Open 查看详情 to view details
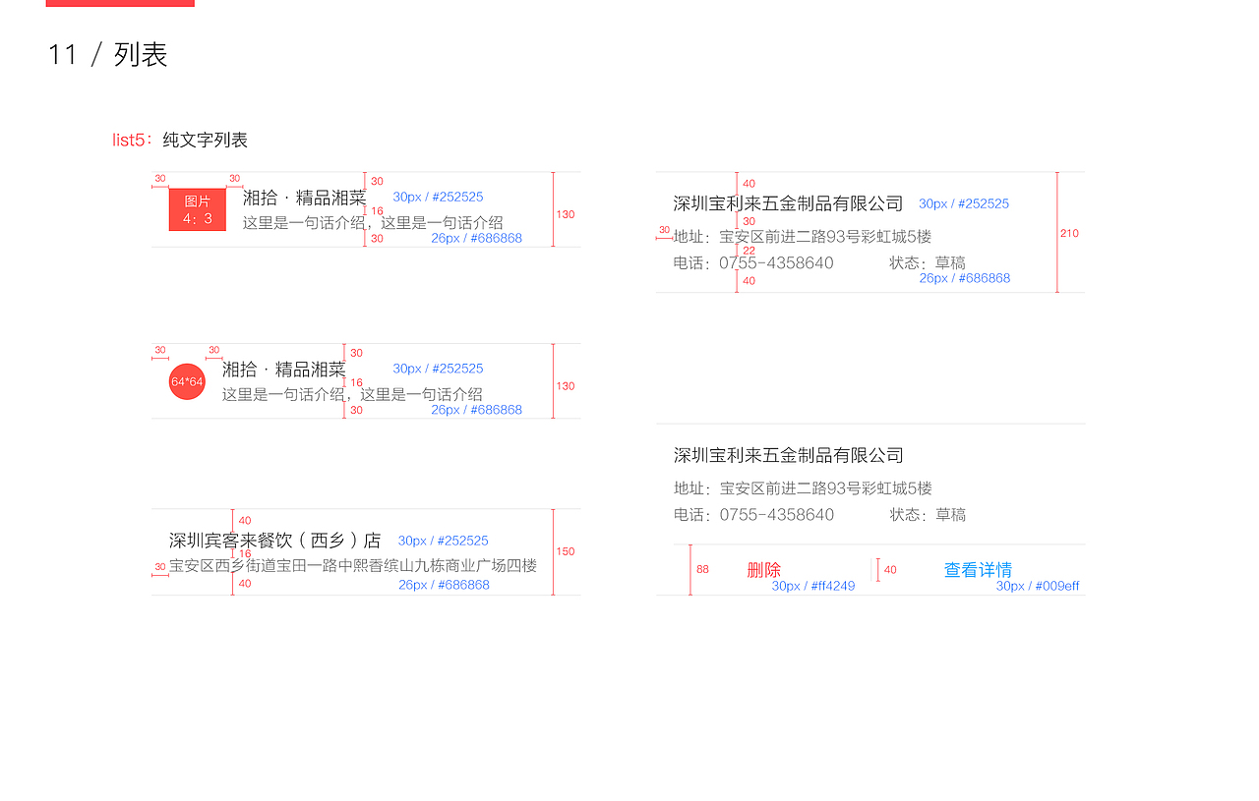The image size is (1259, 801). pyautogui.click(x=979, y=570)
